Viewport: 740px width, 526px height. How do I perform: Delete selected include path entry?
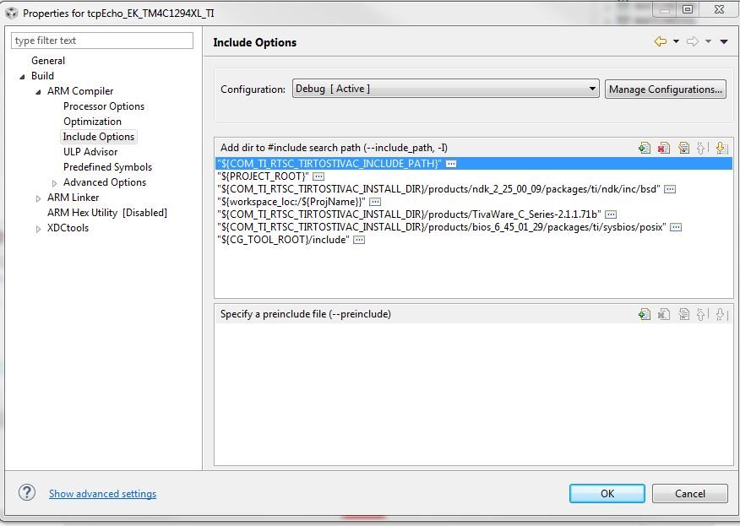point(663,148)
